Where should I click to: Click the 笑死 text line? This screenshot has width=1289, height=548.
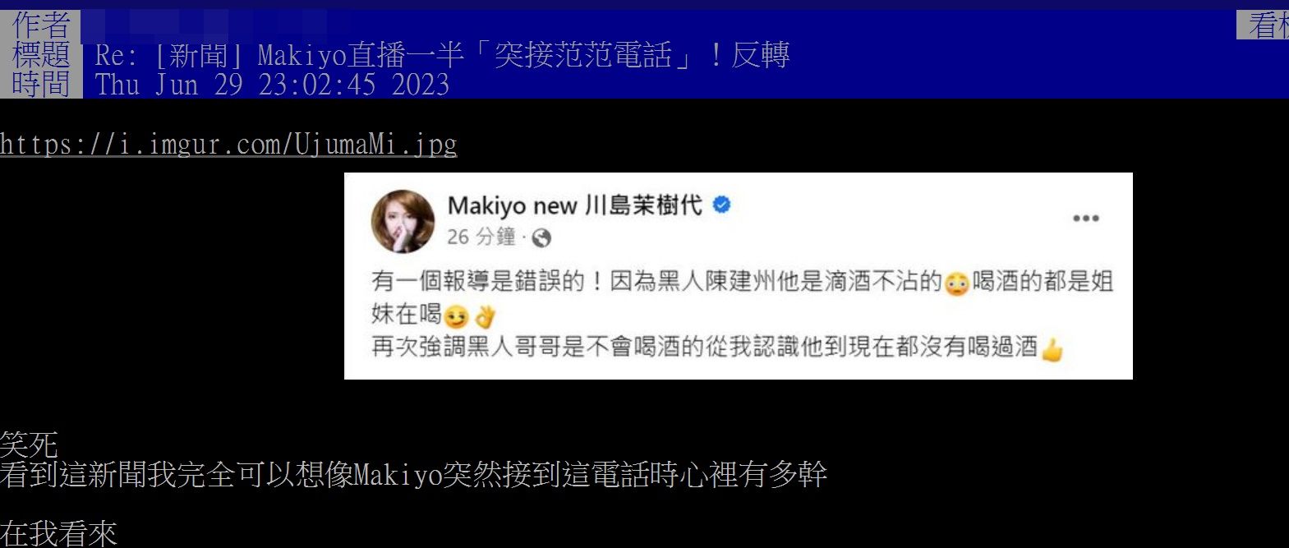[x=30, y=445]
